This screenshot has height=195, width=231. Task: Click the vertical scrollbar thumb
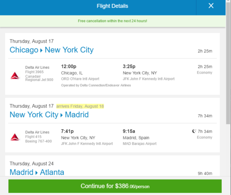(228, 62)
